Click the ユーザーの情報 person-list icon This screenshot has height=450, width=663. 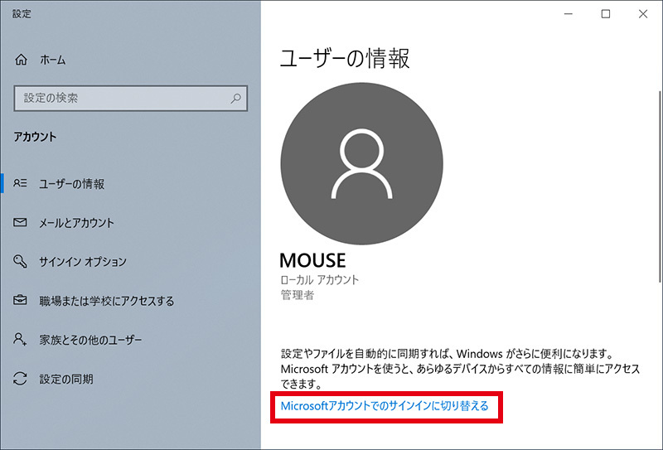click(x=20, y=183)
